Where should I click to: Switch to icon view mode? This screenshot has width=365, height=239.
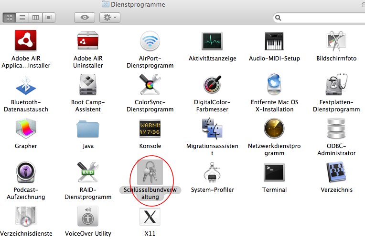(9, 18)
